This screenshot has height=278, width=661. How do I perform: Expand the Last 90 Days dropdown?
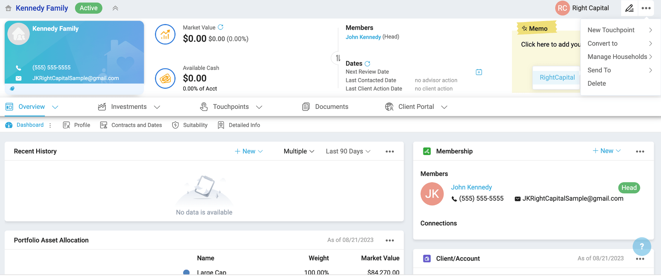point(348,152)
